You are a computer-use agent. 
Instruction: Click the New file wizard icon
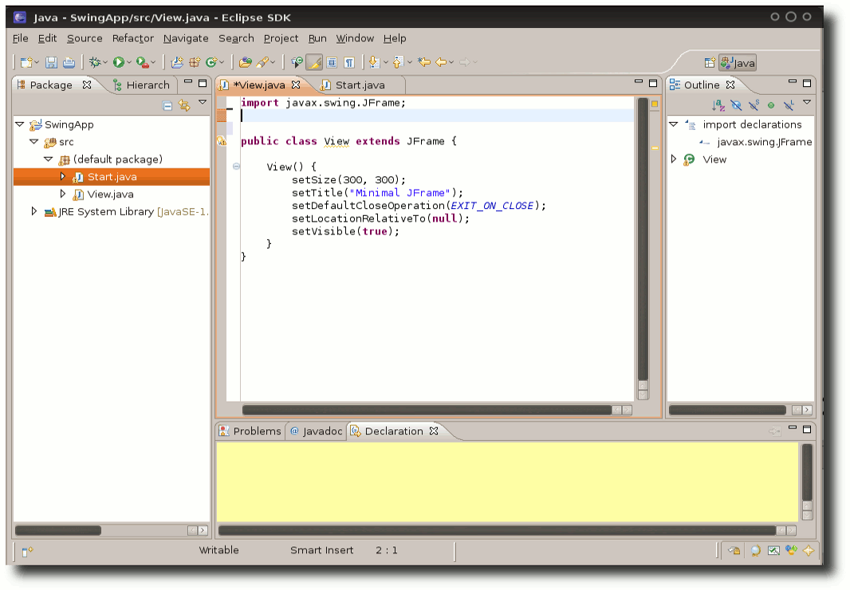26,62
